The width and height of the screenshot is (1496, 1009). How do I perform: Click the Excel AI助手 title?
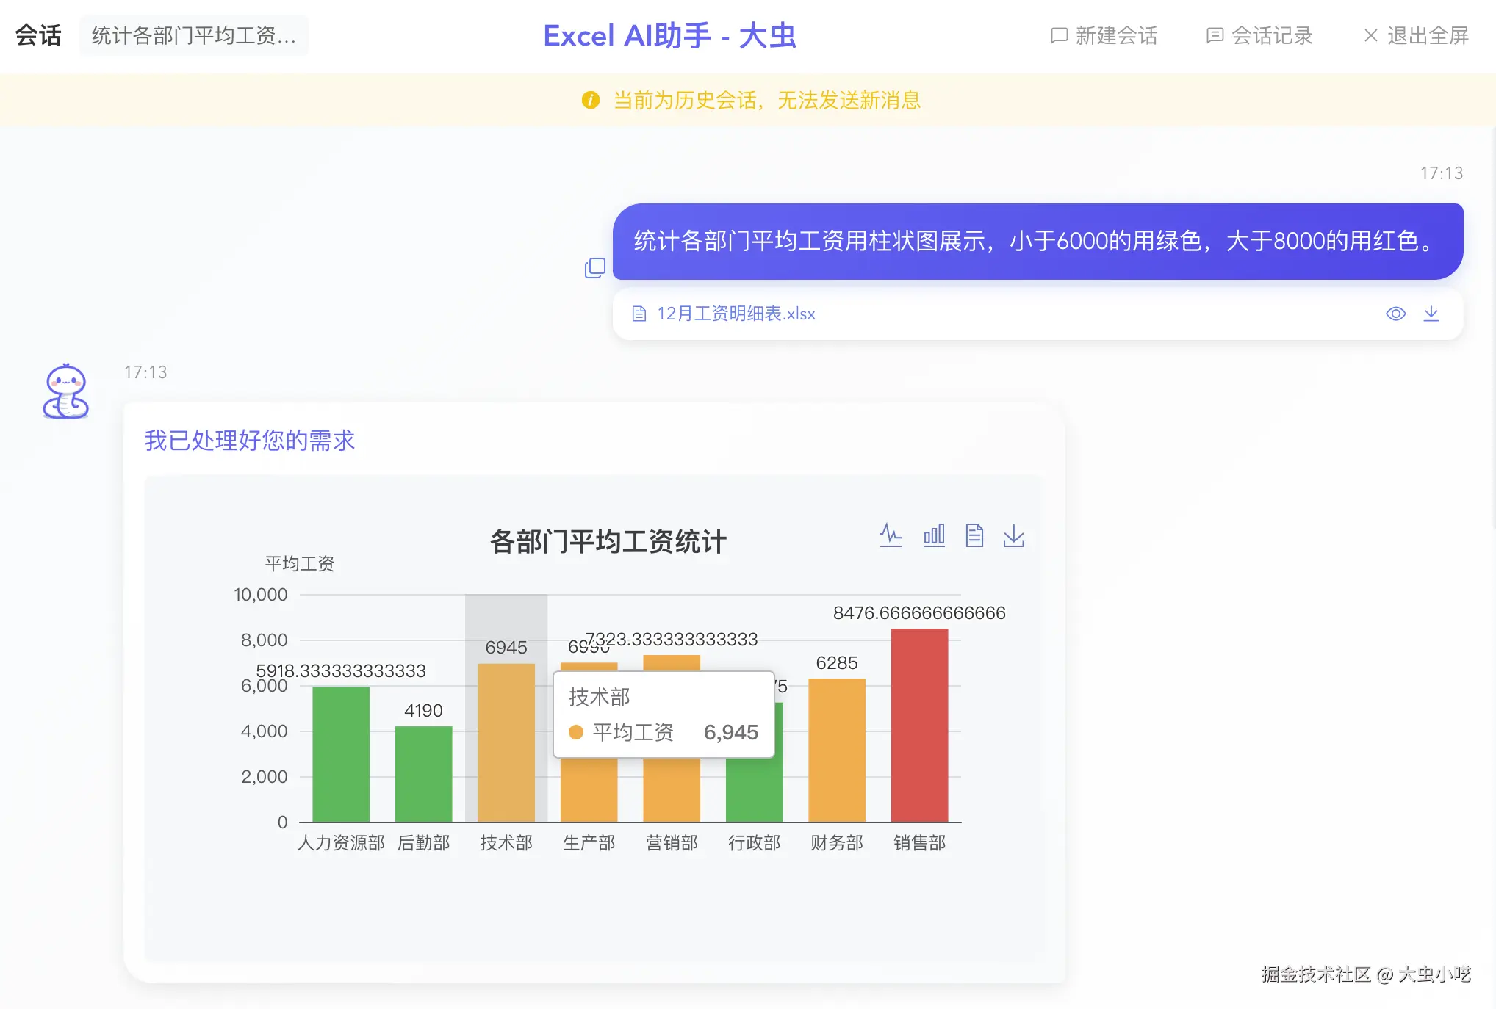click(x=669, y=35)
